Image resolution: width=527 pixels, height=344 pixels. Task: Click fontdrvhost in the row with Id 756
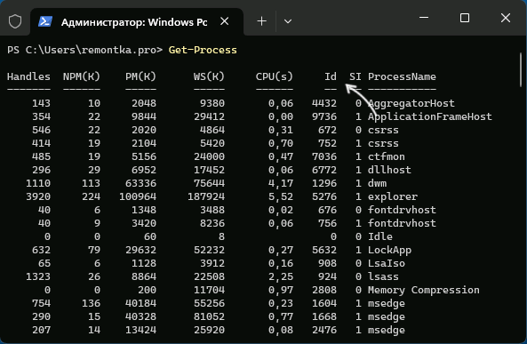(402, 223)
